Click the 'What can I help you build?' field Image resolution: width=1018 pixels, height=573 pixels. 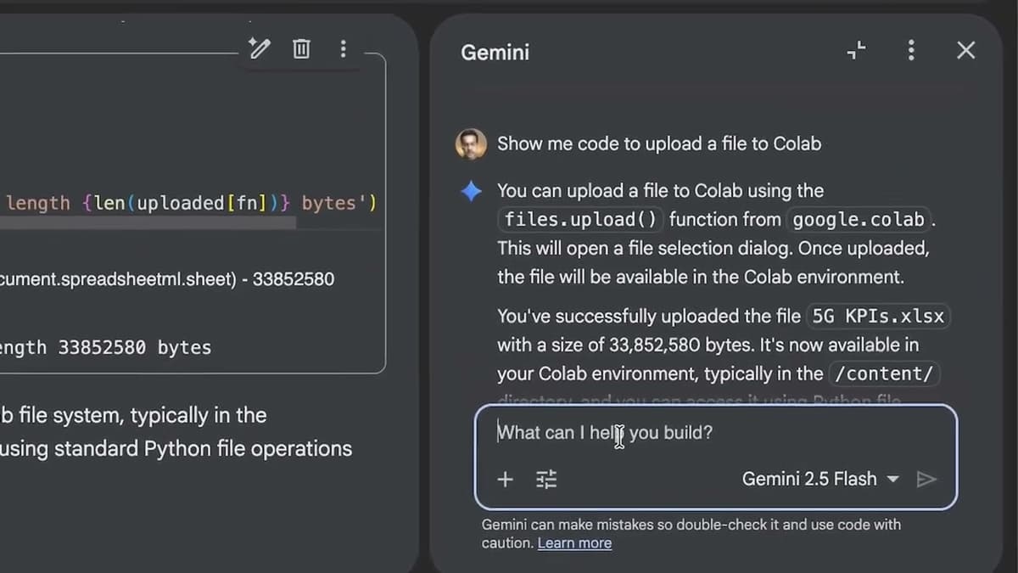(715, 433)
